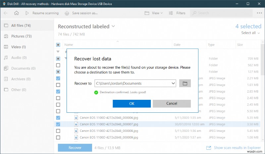Screen dimensions: 265x154
Task: Expand the Reconstructed labeled dropdown
Action: tap(113, 26)
